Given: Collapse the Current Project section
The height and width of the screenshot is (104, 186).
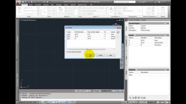Looking at the screenshot, I should click(168, 23).
